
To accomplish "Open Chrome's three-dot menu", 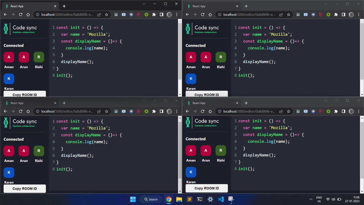I will pyautogui.click(x=177, y=15).
